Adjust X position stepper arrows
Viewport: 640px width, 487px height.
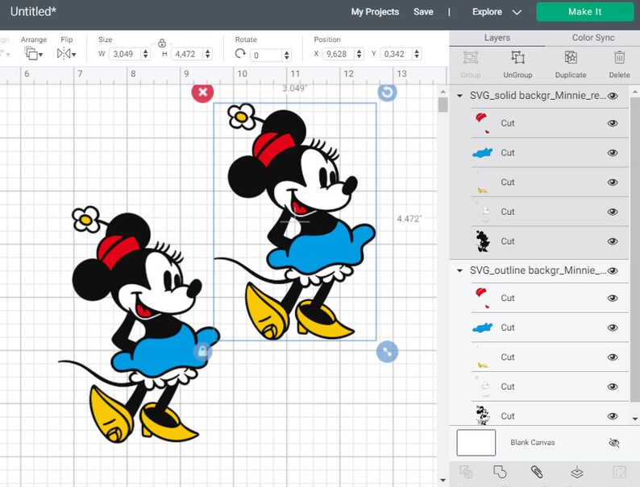coord(359,54)
